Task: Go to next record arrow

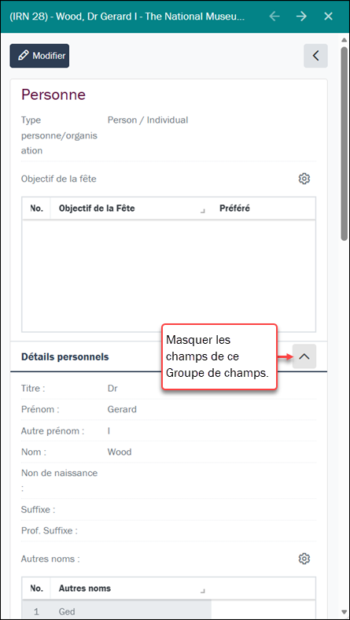Action: click(x=301, y=17)
